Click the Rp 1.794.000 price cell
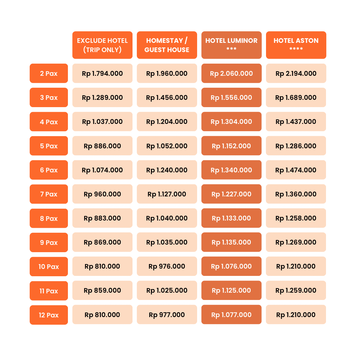The image size is (356, 356). 103,73
